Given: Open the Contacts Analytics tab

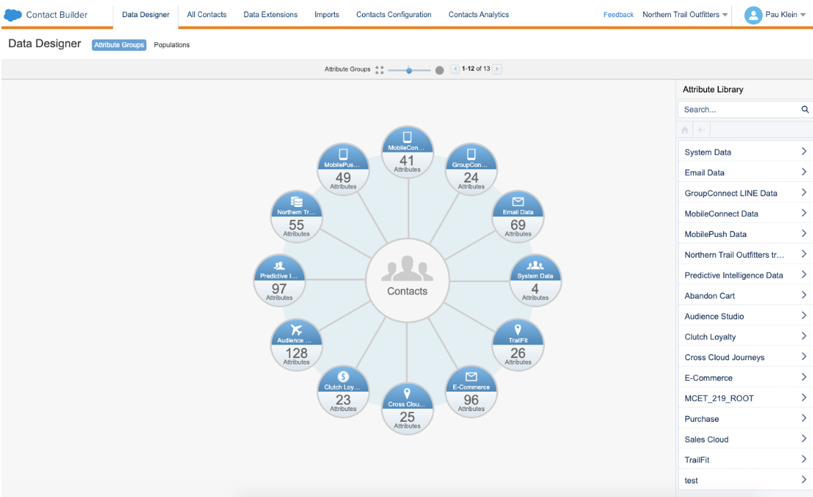Looking at the screenshot, I should pos(478,14).
